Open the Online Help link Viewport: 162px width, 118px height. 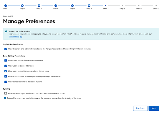click(14, 36)
